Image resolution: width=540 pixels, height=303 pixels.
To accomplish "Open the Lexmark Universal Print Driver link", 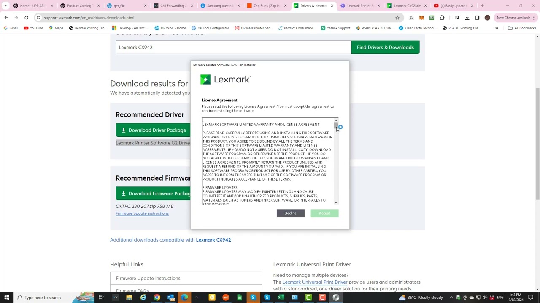I will (x=315, y=282).
